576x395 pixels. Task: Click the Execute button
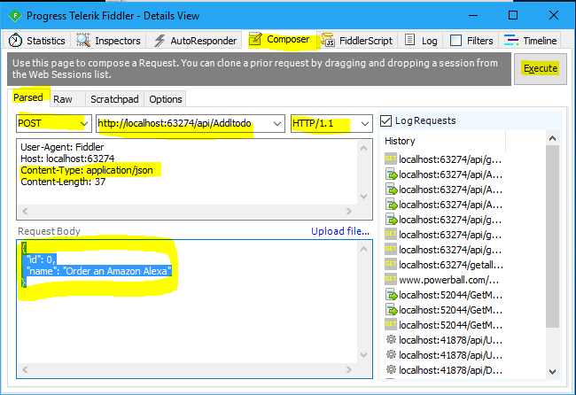tap(541, 69)
